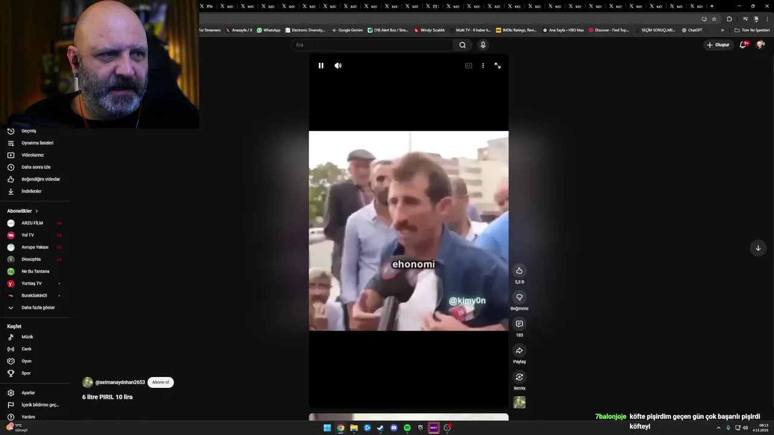Open the Tüm Yer İşaretleri folder
Screen dimensions: 774x435
(752, 30)
